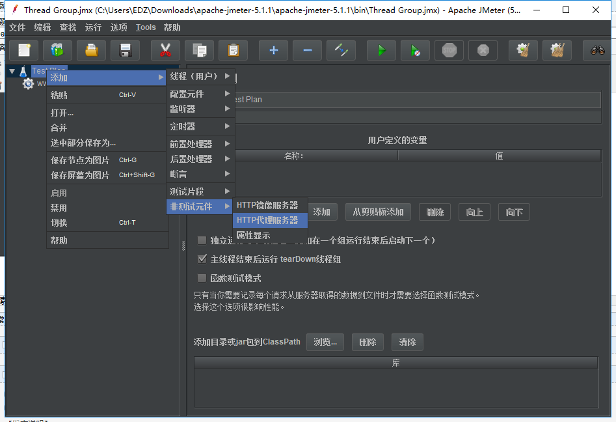The image size is (616, 422).
Task: Choose 帮助 in context menu
Action: pos(107,240)
